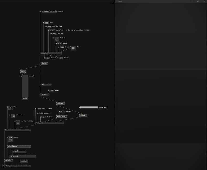The height and width of the screenshot is (170, 207).
Task: Click the Level dBs vertical meter bar
Action: [x=25, y=87]
